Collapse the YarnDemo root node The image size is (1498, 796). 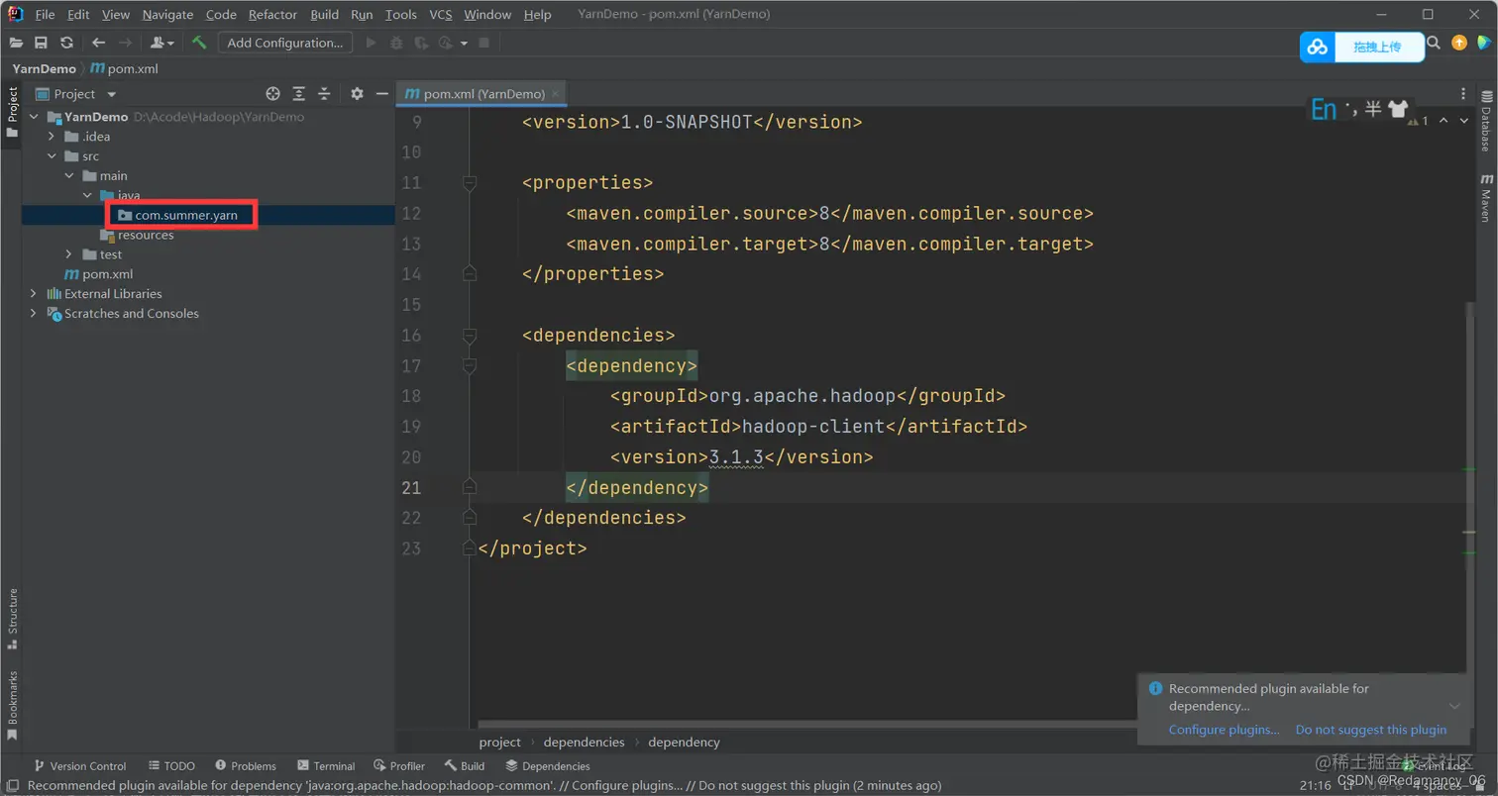pyautogui.click(x=33, y=117)
